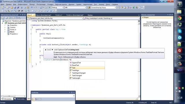Screen dimensions: 185x104
Task: Click the Uncomment selected lines icon
Action: pos(29,11)
